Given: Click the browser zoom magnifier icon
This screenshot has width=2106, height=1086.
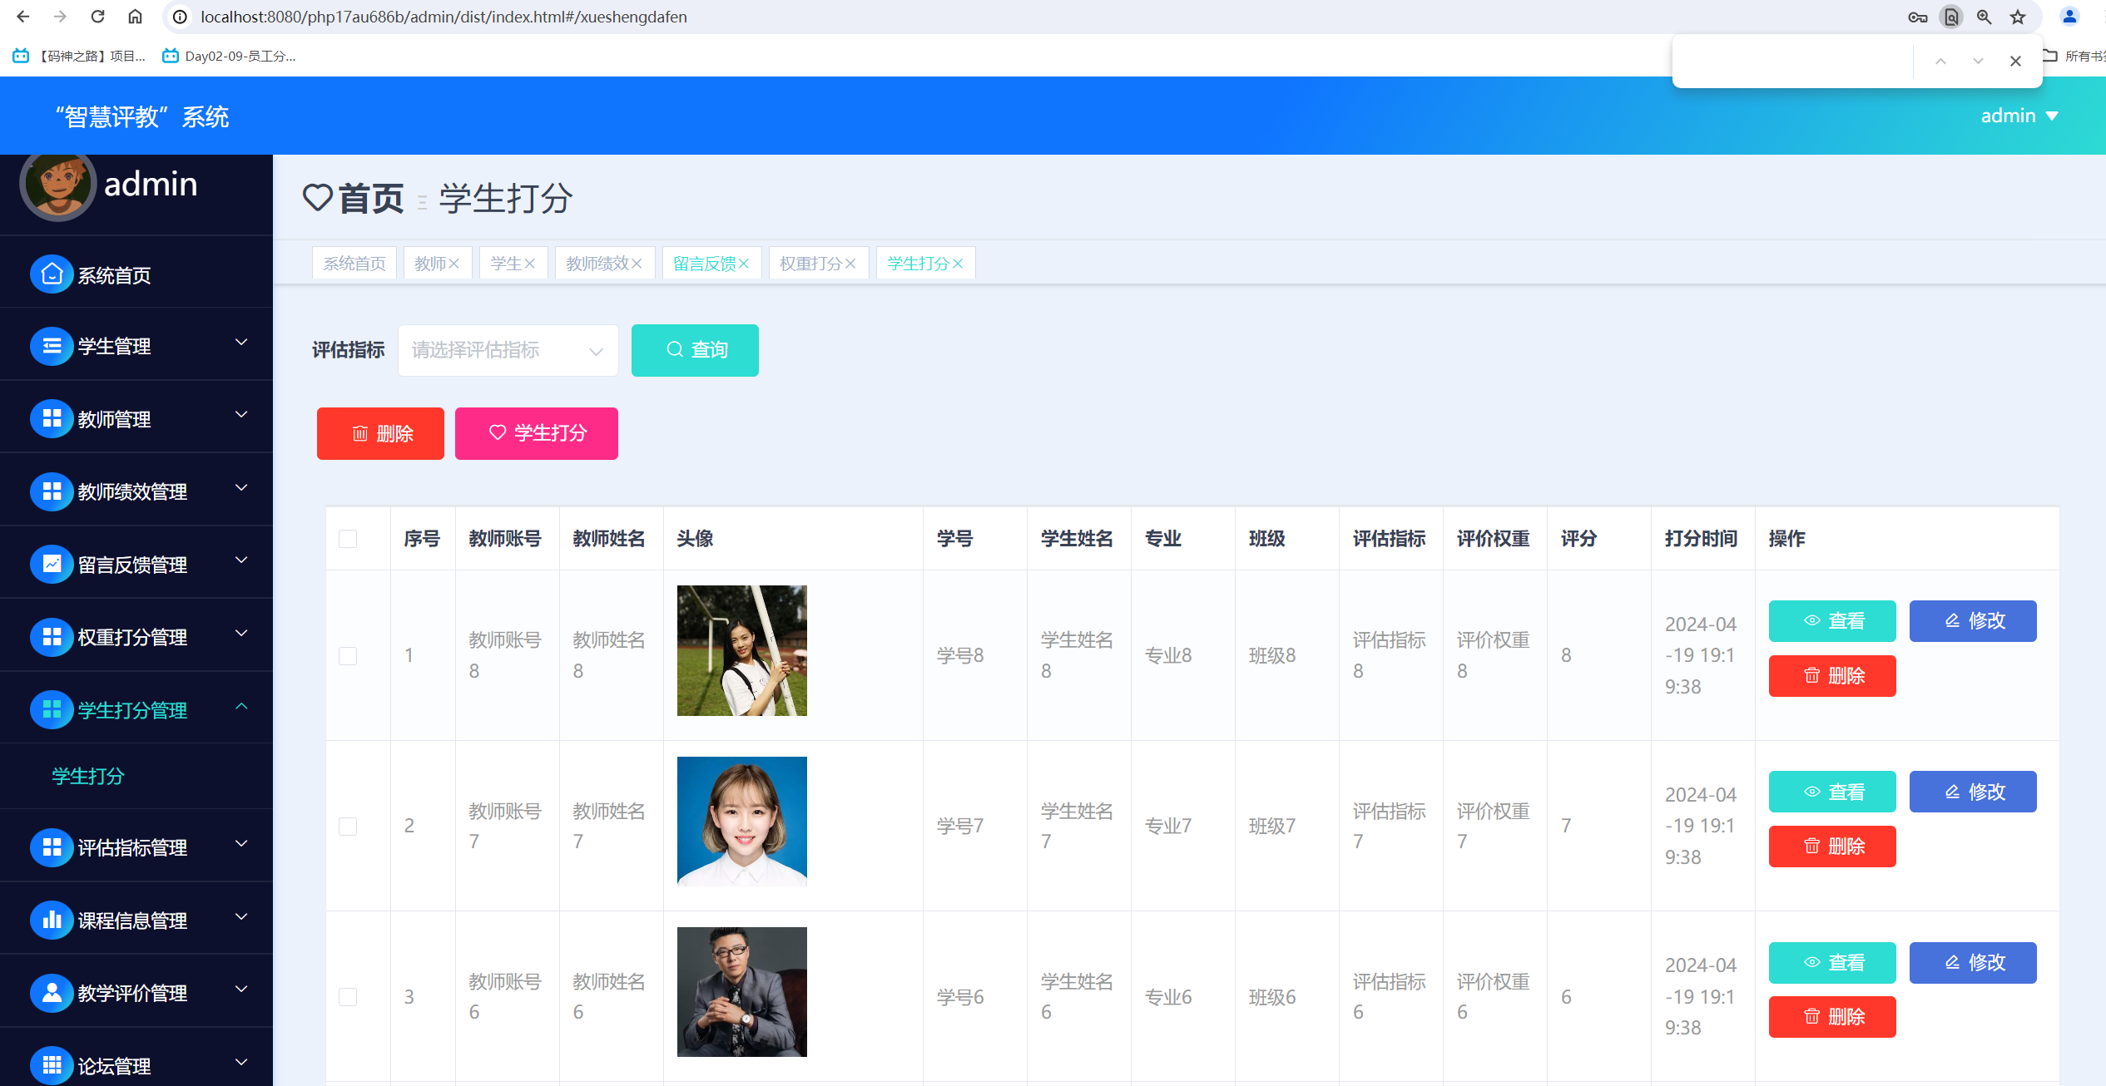Looking at the screenshot, I should click(x=1985, y=17).
